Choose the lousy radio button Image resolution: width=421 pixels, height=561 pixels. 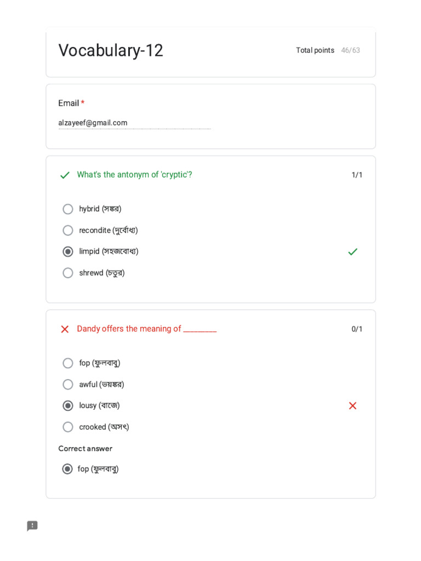68,405
